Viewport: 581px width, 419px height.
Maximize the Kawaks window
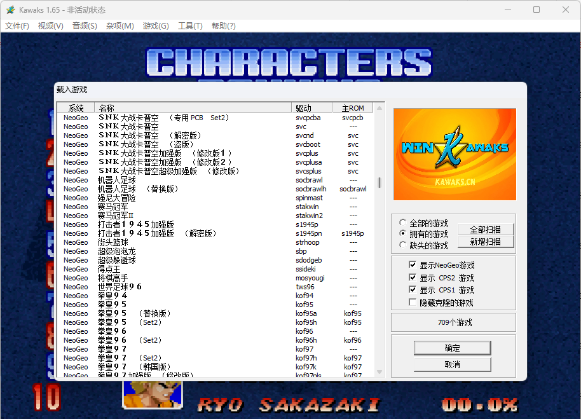(536, 10)
